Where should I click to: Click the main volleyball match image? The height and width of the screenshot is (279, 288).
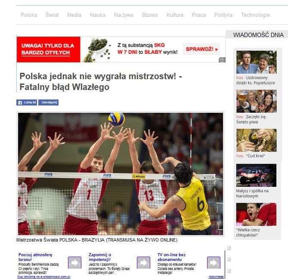point(121,174)
